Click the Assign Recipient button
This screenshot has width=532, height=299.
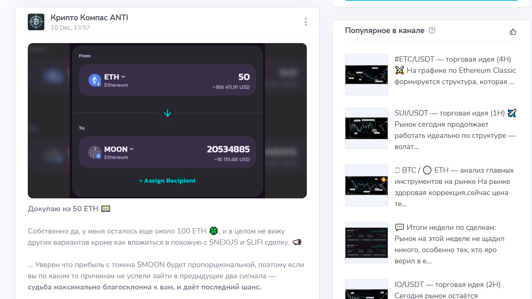pyautogui.click(x=167, y=181)
